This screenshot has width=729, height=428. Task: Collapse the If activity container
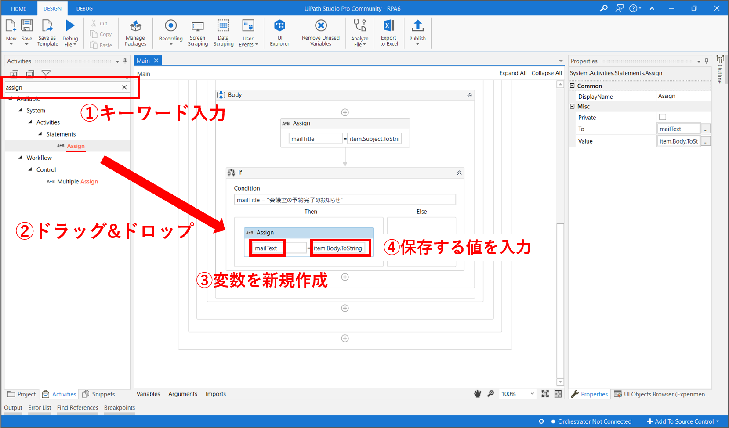(459, 173)
